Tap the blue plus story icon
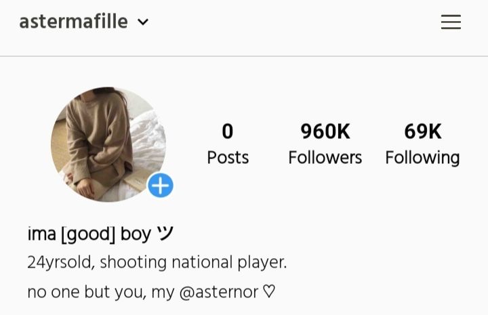Screen dimensions: 488x315 pyautogui.click(x=160, y=186)
